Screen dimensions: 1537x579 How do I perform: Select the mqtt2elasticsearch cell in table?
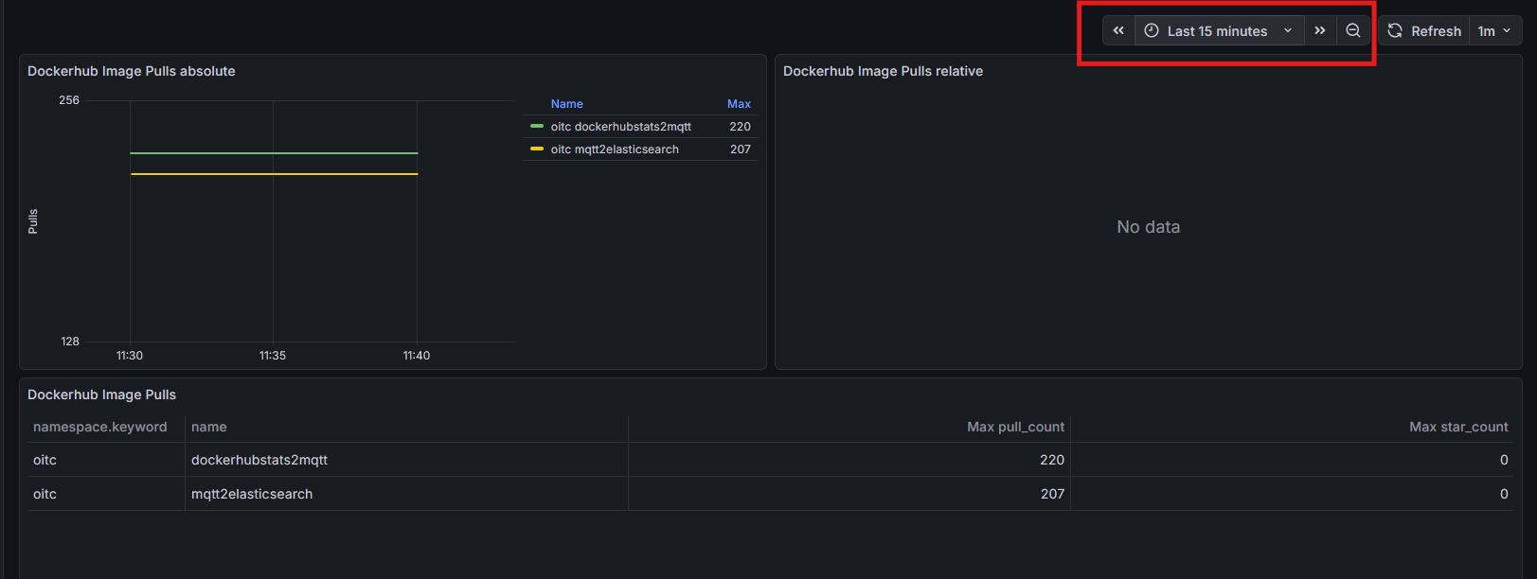coord(252,495)
